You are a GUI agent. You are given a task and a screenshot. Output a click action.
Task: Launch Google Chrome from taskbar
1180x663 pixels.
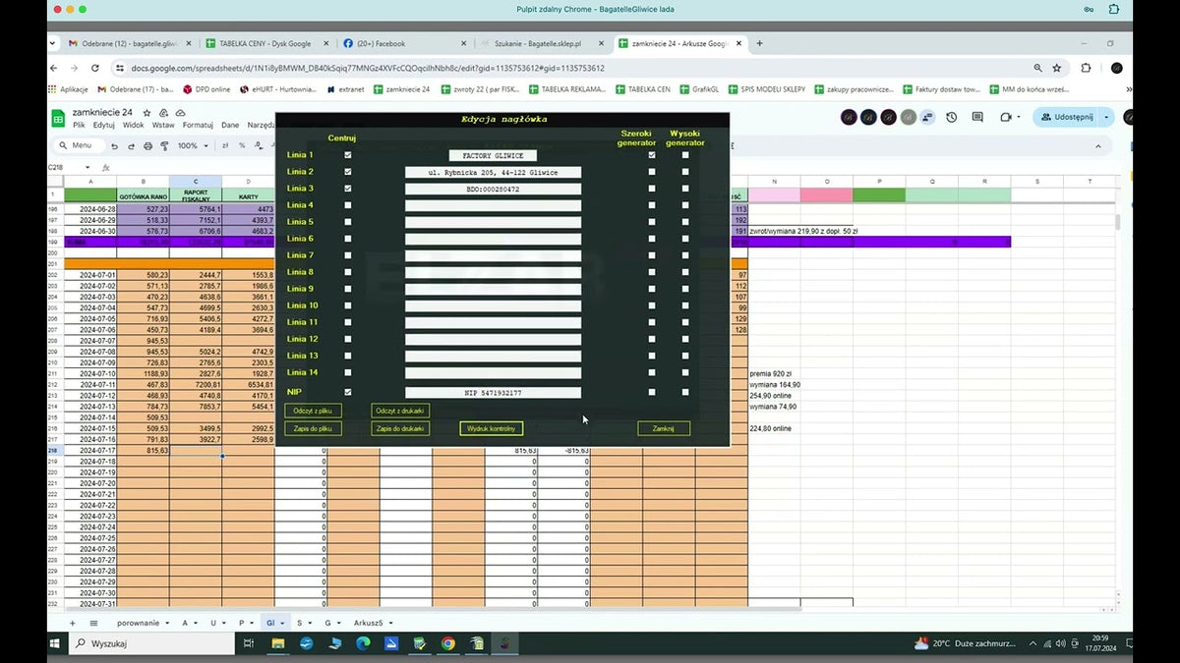[x=448, y=643]
